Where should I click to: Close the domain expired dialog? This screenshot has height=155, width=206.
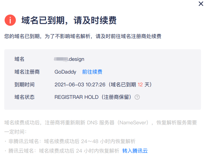tap(201, 4)
